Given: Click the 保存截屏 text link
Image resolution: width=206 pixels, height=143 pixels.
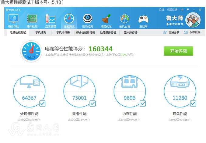Looking at the screenshot, I should click(195, 32).
